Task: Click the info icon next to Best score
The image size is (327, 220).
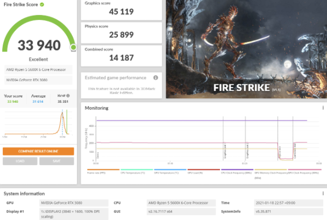Action: point(68,96)
